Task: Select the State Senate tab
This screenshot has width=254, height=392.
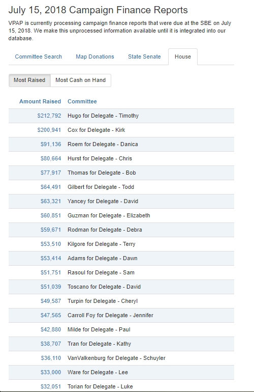Action: coord(144,57)
